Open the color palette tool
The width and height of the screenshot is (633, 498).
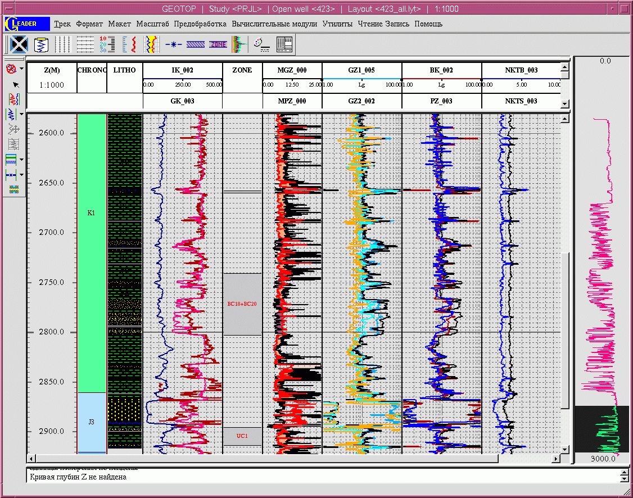(261, 44)
